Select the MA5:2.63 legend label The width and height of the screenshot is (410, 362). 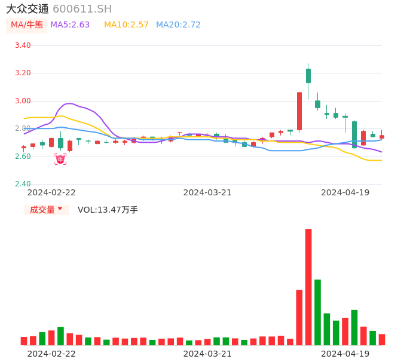70,25
